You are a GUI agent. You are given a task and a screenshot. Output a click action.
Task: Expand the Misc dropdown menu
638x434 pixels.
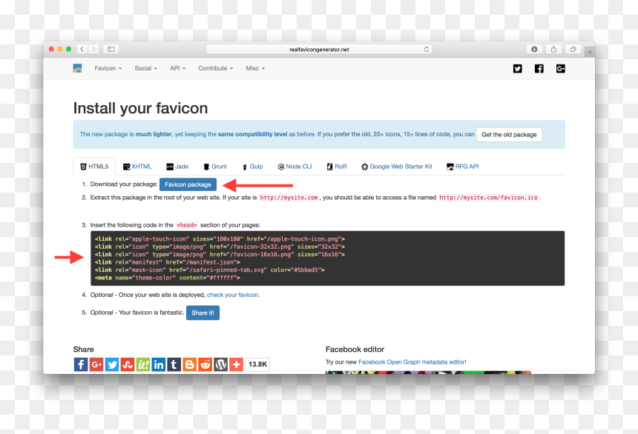pyautogui.click(x=255, y=68)
